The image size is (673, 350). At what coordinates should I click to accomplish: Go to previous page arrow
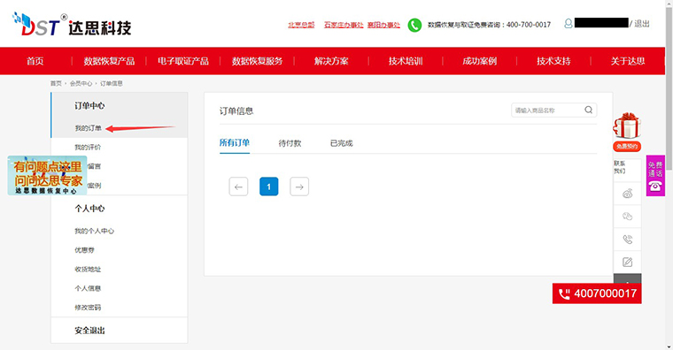click(x=238, y=186)
